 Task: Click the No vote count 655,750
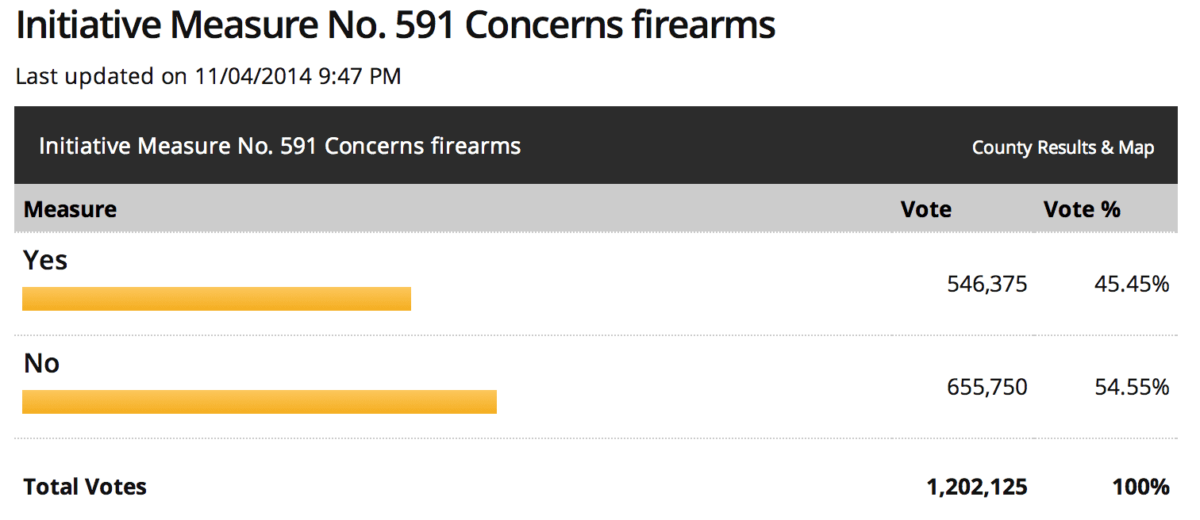[987, 388]
